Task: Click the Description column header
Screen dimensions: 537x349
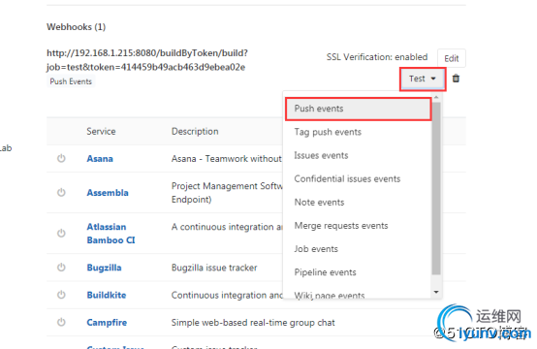Action: [x=195, y=131]
